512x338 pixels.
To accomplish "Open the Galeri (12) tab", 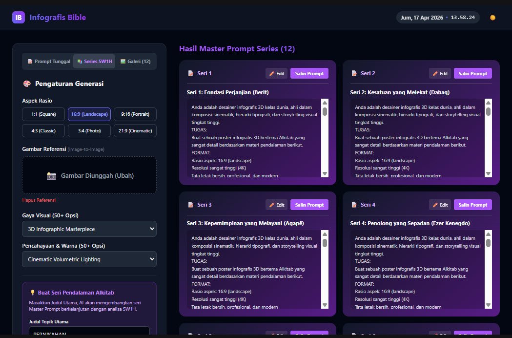I will point(136,62).
